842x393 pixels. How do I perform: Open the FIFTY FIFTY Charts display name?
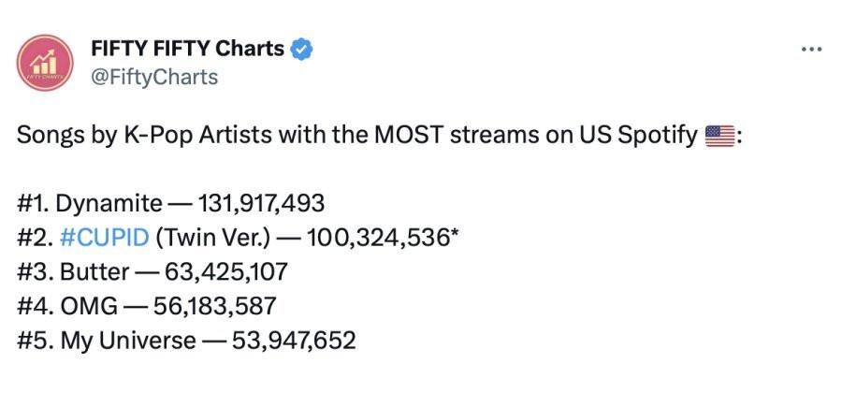point(187,49)
